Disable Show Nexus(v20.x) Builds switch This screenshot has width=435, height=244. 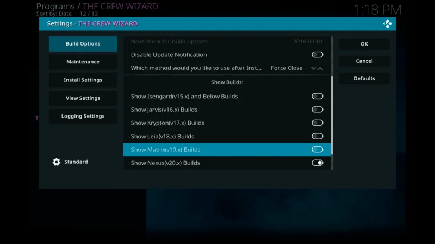coord(317,163)
